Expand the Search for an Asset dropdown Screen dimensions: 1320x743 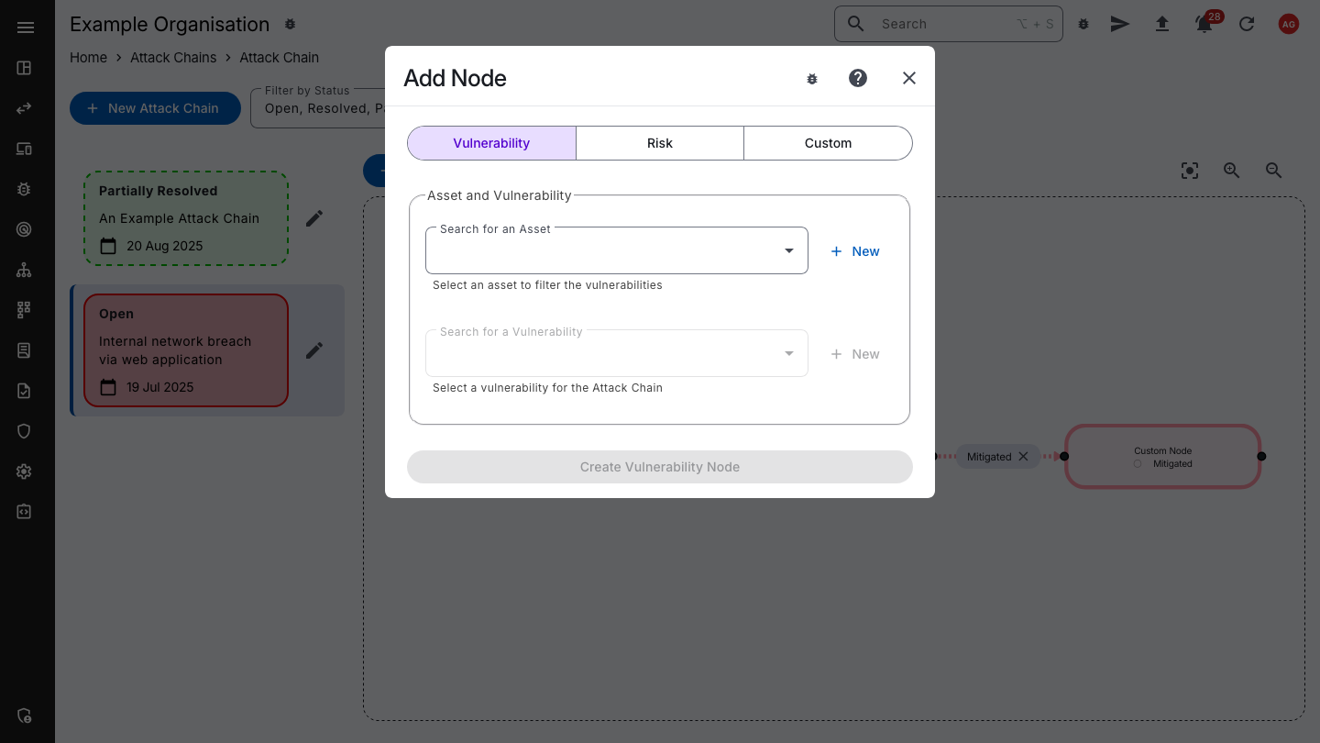[x=788, y=251]
